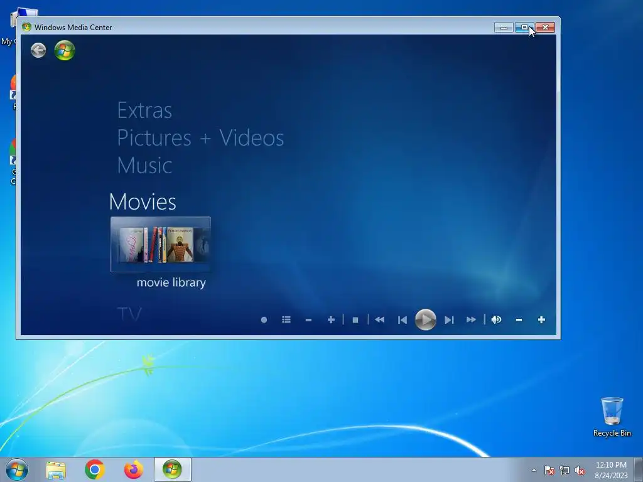Click the movie library label
The width and height of the screenshot is (643, 482).
[x=171, y=282]
